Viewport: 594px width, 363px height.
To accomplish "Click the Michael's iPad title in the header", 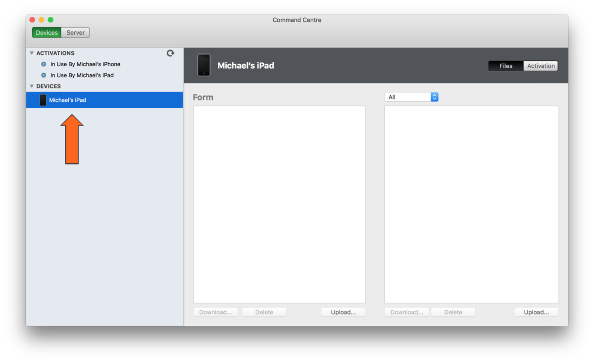I will pos(246,65).
